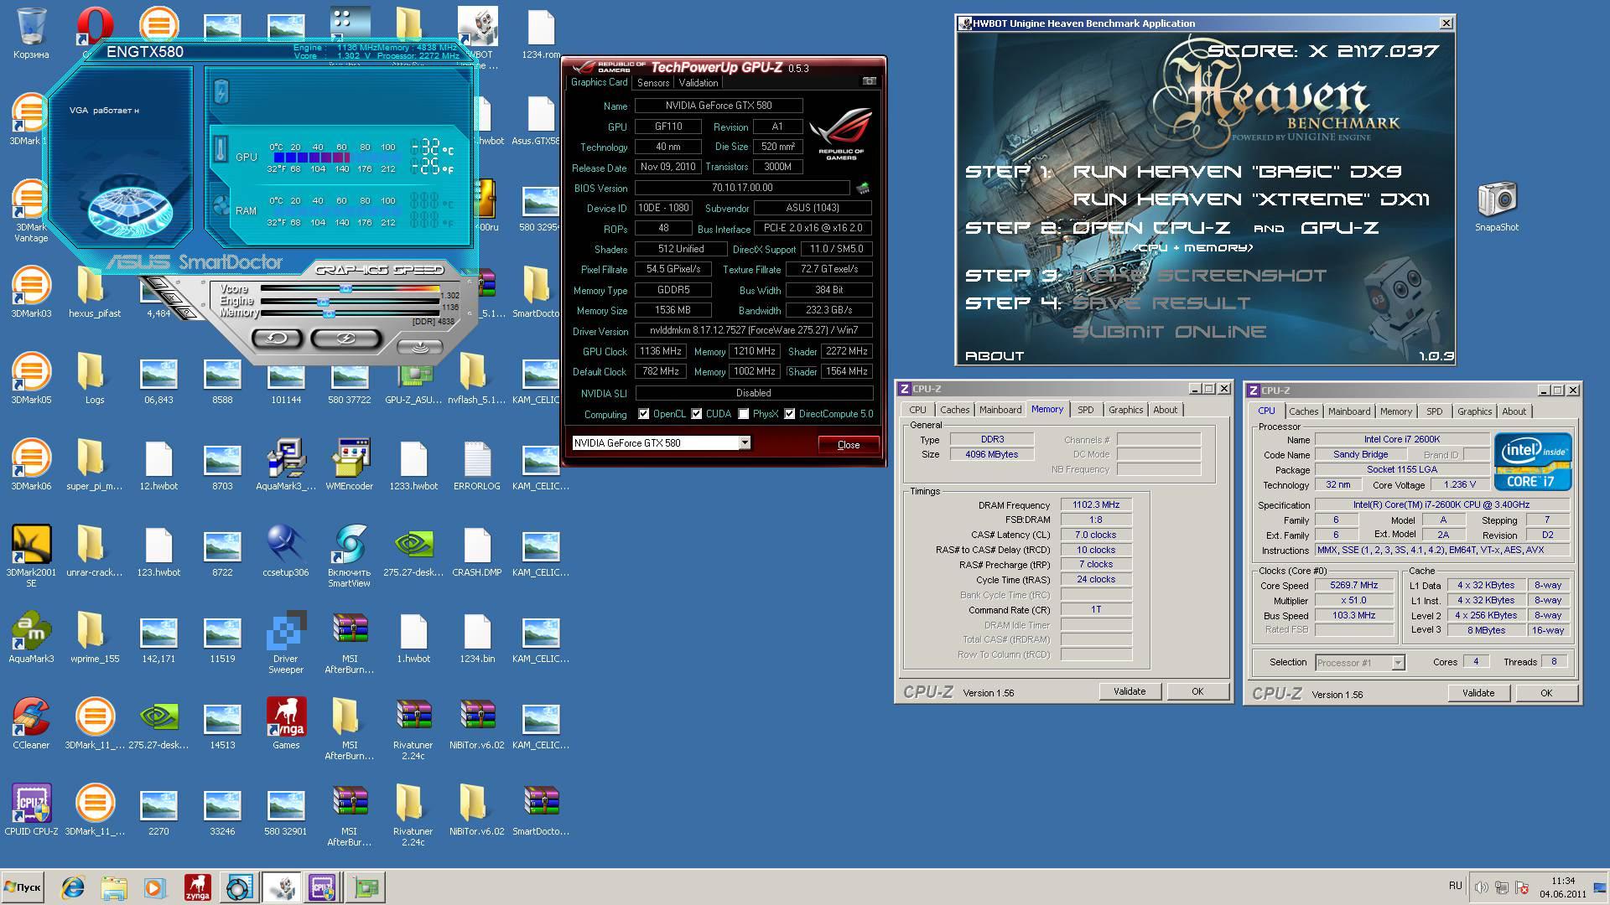Open CPUID CPU-Z desktop shortcut
Viewport: 1610px width, 905px height.
(31, 810)
